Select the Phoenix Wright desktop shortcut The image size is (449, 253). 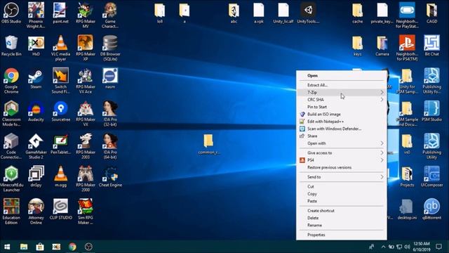[36, 15]
